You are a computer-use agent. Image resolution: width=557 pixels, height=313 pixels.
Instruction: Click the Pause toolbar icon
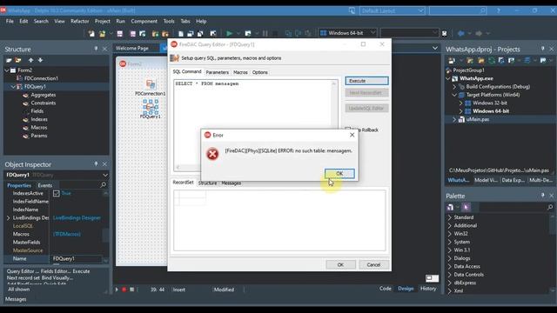click(x=265, y=33)
